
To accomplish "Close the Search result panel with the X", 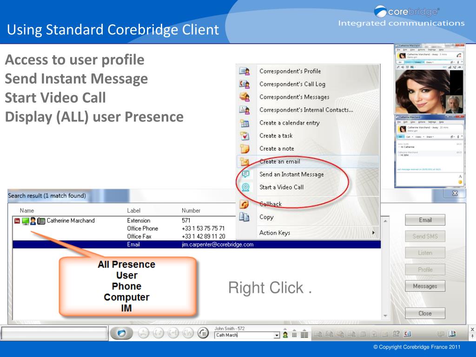I will coord(455,193).
